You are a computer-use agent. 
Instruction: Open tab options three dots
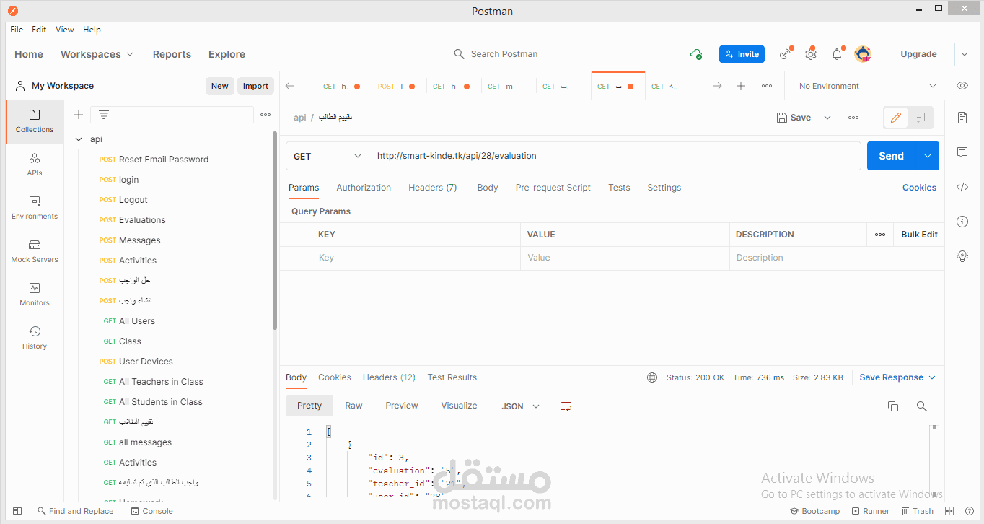(767, 86)
